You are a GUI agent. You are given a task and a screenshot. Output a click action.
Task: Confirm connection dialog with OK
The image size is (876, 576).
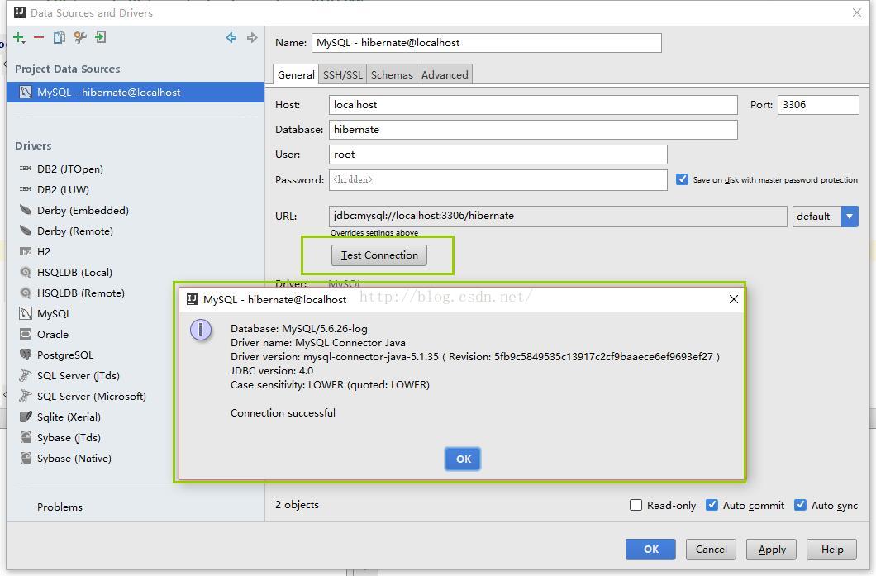pos(463,459)
